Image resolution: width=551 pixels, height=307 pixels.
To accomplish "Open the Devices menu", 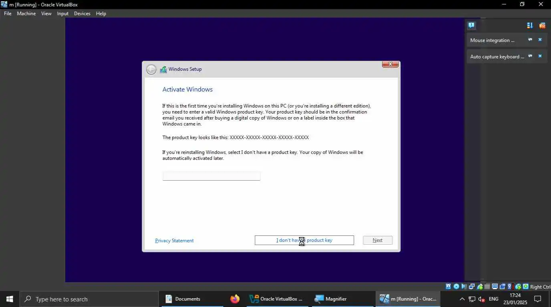I will 82,13.
